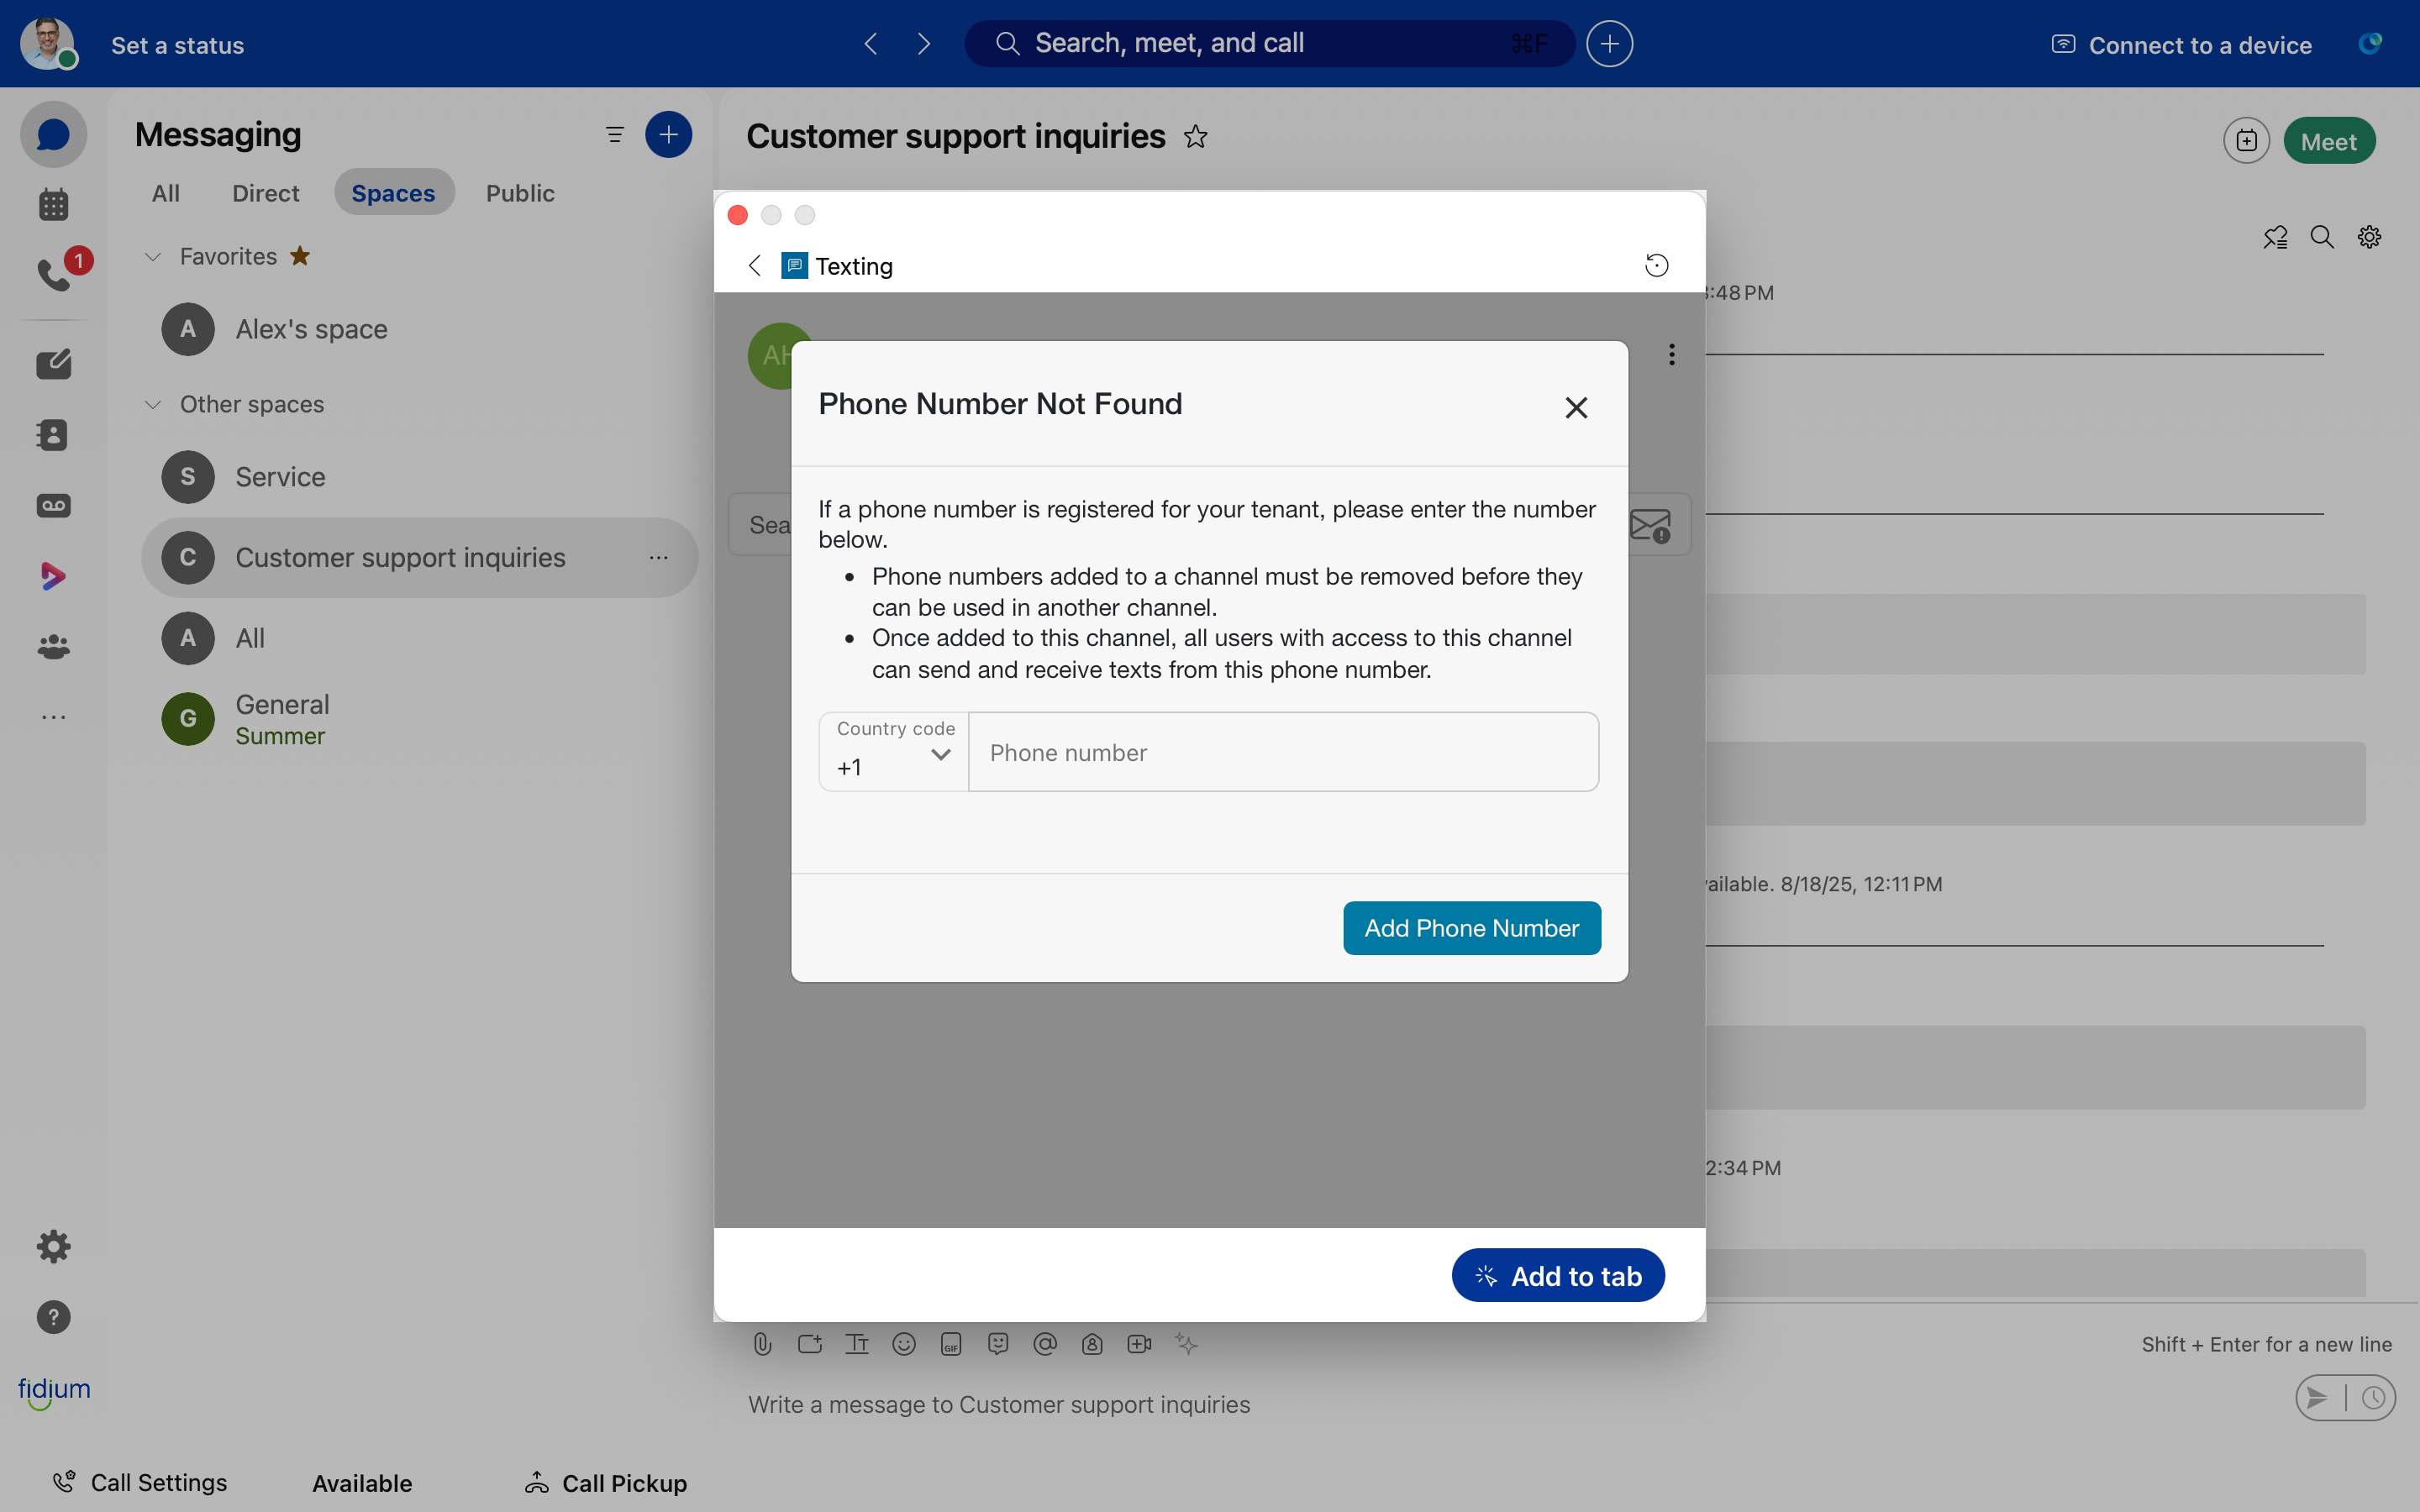The width and height of the screenshot is (2420, 1512).
Task: Click the Help question mark icon
Action: point(53,1317)
